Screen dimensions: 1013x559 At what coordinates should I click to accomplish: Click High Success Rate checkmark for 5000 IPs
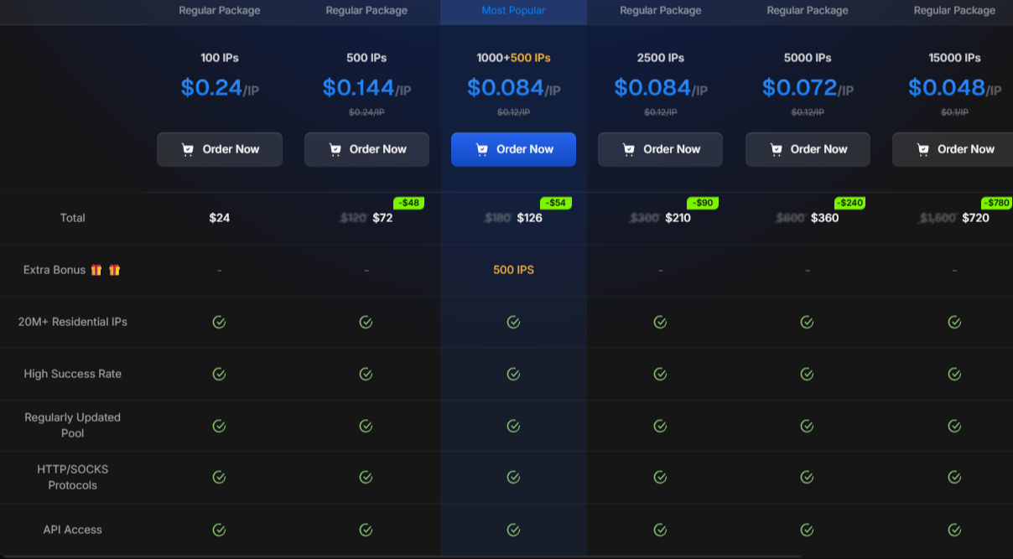click(807, 374)
